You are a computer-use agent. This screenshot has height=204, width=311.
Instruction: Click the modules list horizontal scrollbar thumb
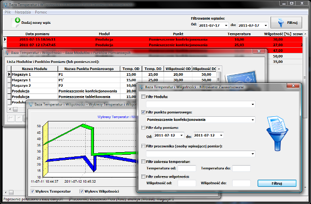pos(15,109)
